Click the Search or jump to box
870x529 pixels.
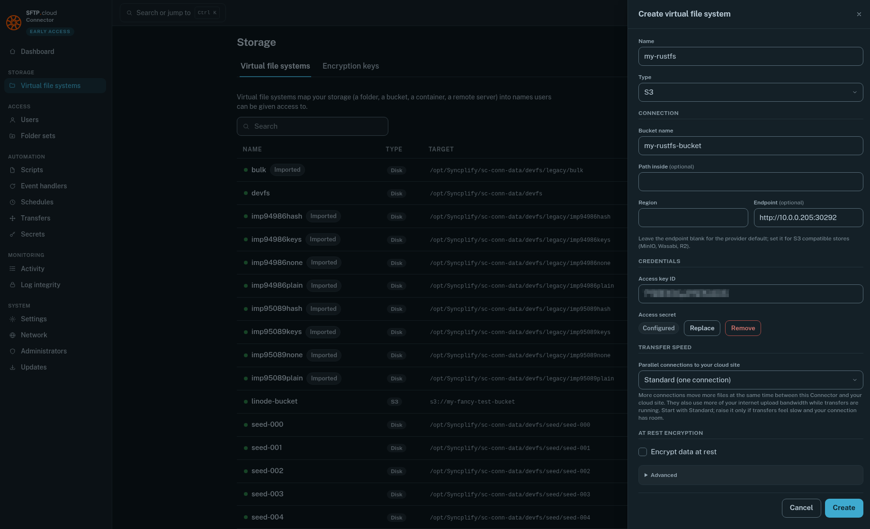173,13
